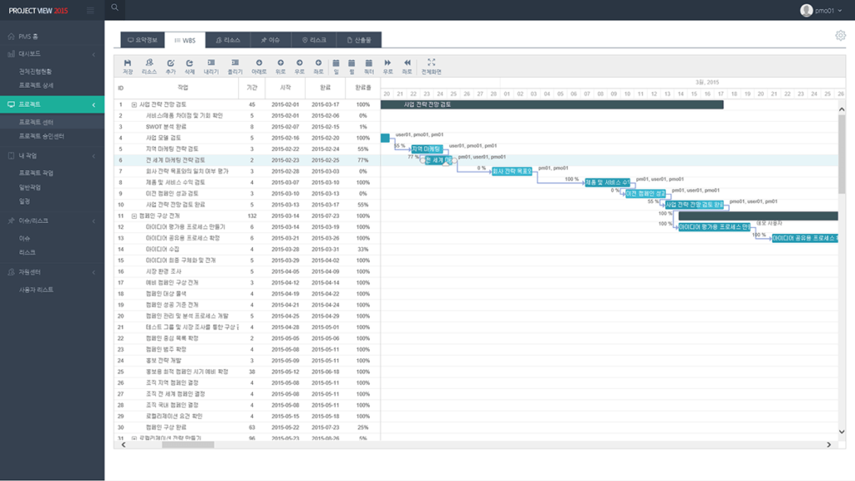Click the 추가 (add) task icon
This screenshot has width=855, height=481.
[x=170, y=66]
